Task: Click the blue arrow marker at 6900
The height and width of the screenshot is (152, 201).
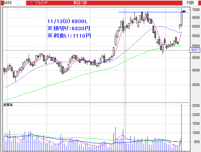Action: pyautogui.click(x=185, y=12)
